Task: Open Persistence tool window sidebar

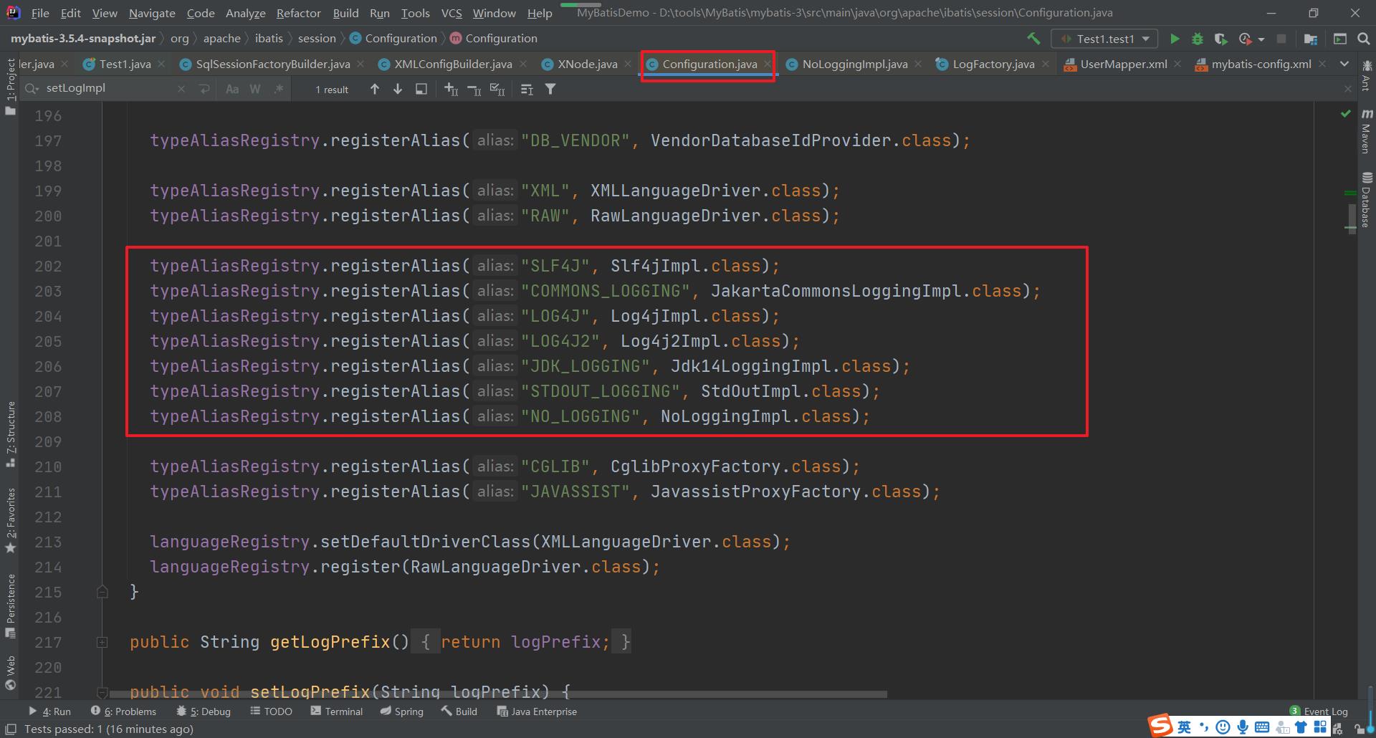Action: (x=10, y=605)
